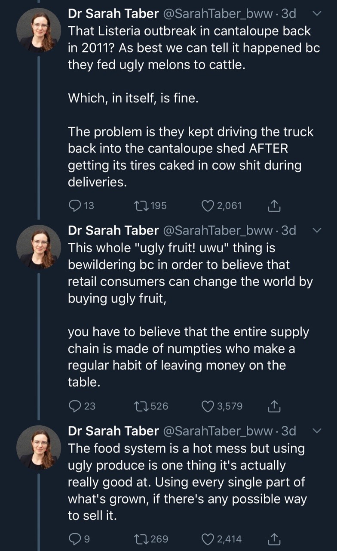Reply to the Listeria outbreak tweet
This screenshot has width=337, height=551.
[x=75, y=206]
